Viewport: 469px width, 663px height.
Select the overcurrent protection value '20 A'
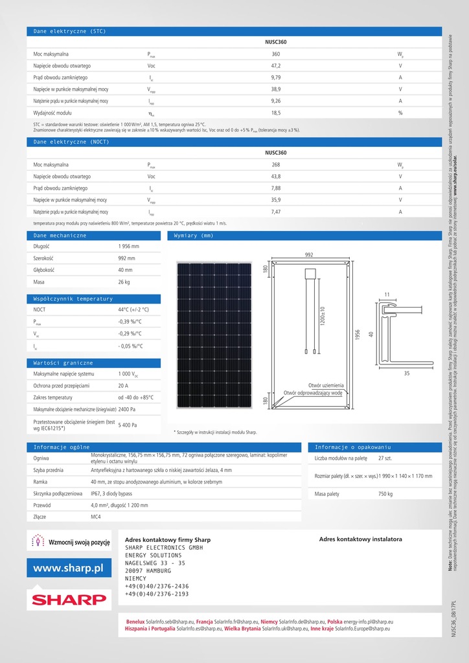[123, 386]
